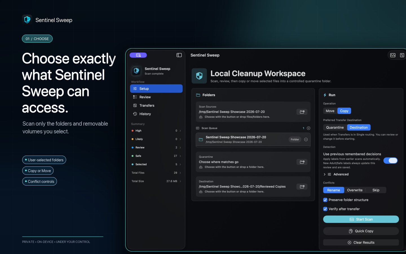The height and width of the screenshot is (254, 406).
Task: Click the Run lightning bolt icon
Action: click(325, 95)
